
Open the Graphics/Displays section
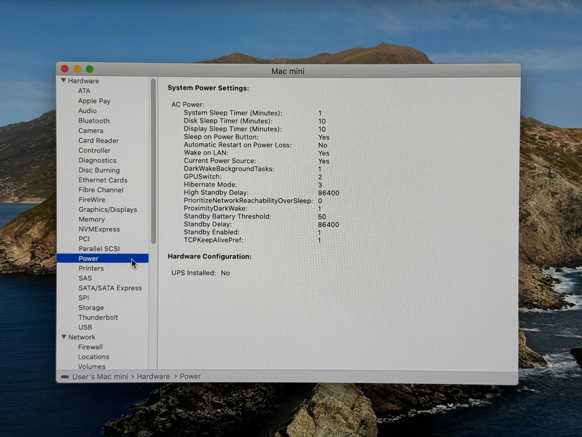[x=108, y=210]
